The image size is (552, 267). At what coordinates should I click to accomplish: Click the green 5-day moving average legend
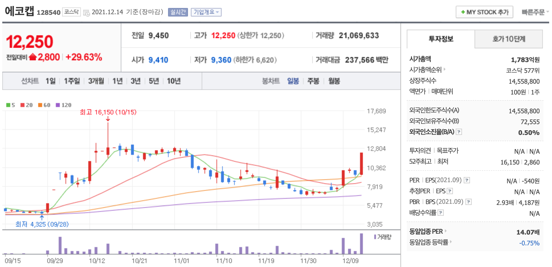[x=11, y=105]
